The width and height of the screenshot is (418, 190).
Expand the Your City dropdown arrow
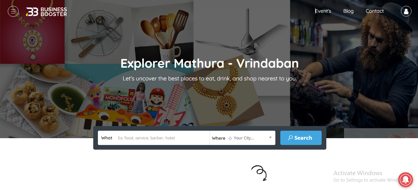tap(270, 138)
